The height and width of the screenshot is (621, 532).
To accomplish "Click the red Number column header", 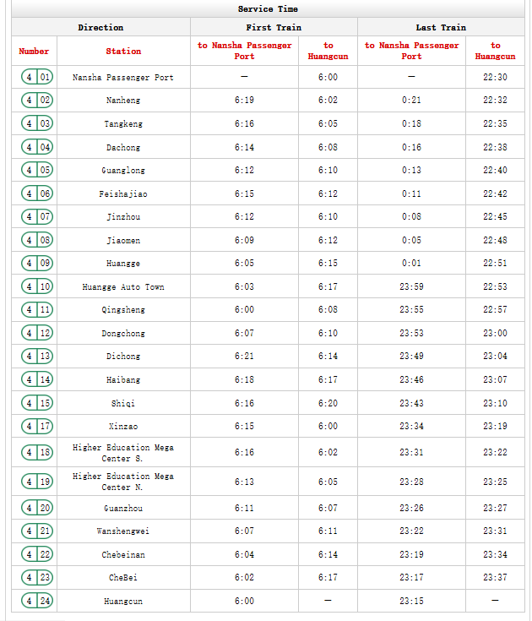I will [35, 52].
